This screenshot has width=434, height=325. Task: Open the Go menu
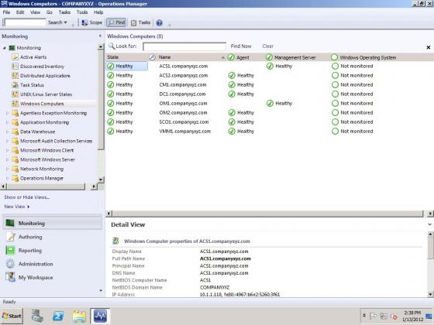50,12
